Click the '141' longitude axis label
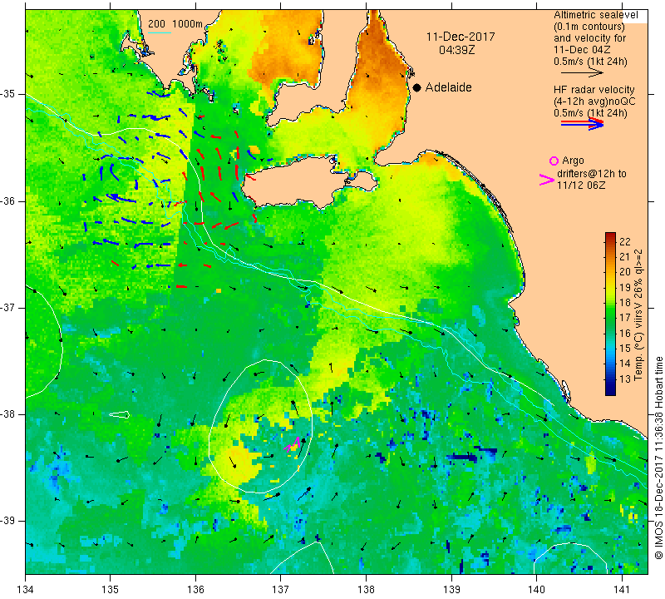This screenshot has width=665, height=599. point(622,590)
